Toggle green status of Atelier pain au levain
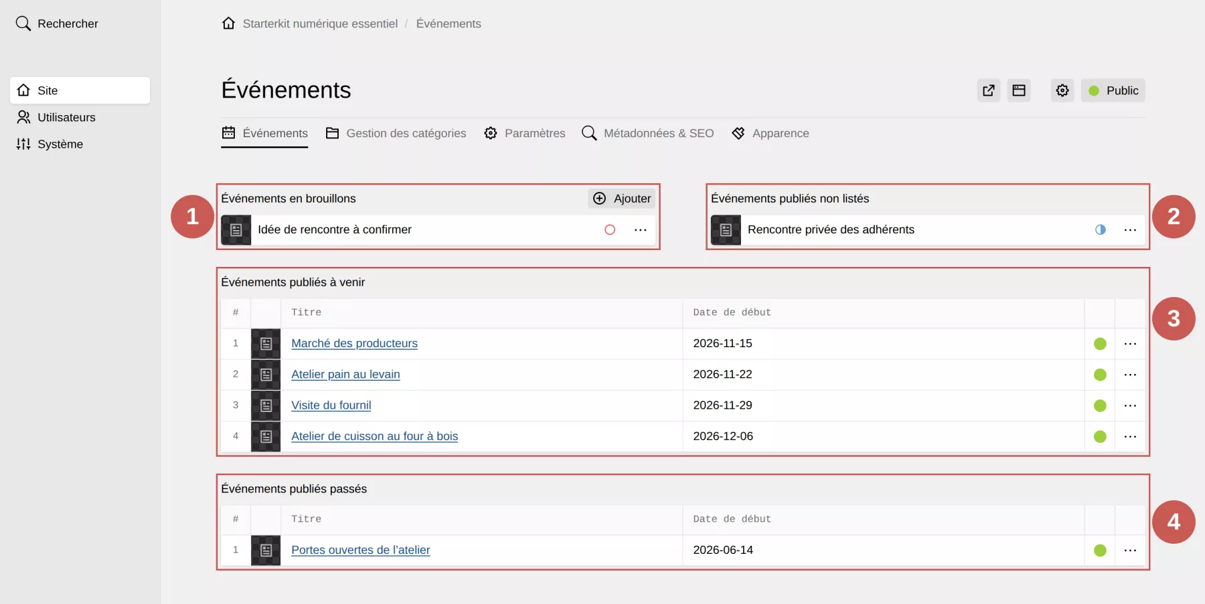The width and height of the screenshot is (1205, 604). click(1100, 375)
